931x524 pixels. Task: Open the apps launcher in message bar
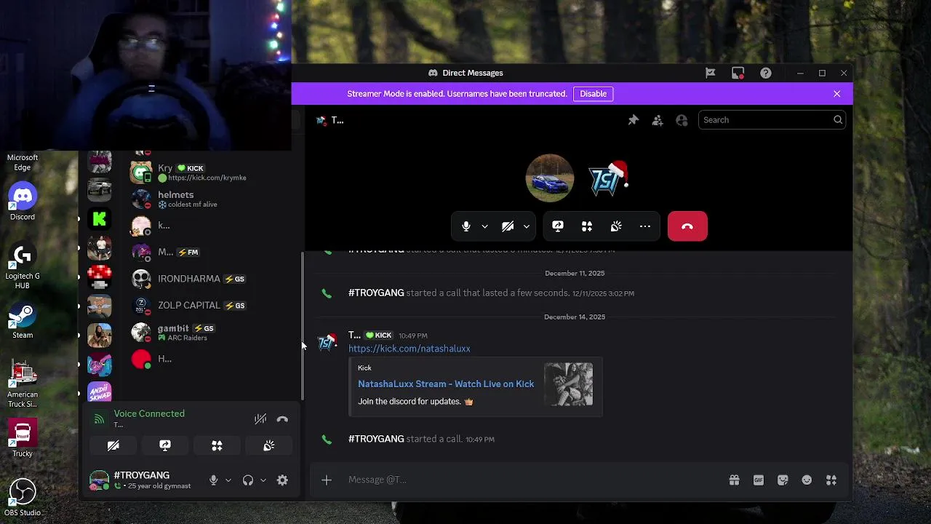(831, 480)
